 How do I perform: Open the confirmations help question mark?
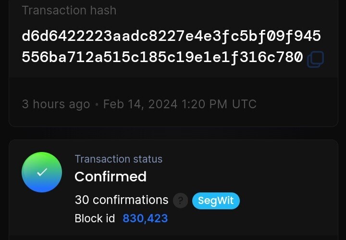pos(181,201)
